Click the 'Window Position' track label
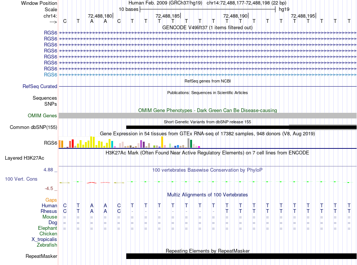This screenshot has height=265, width=357. coord(39,3)
